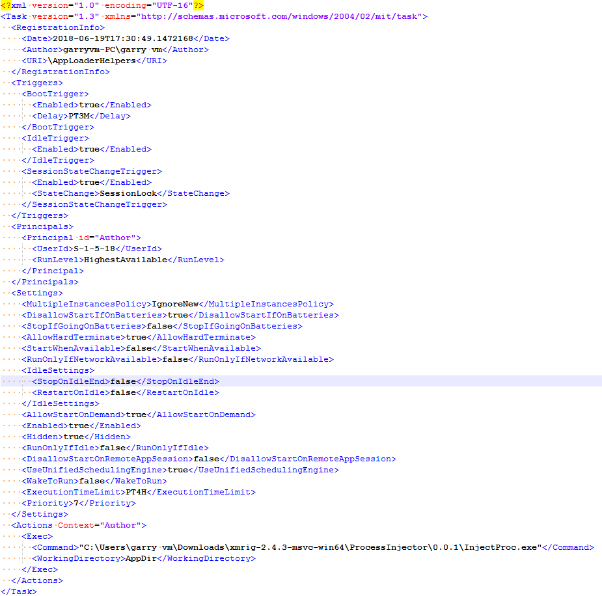The image size is (602, 596).
Task: Click the RestartOnIdle line
Action: click(x=126, y=392)
